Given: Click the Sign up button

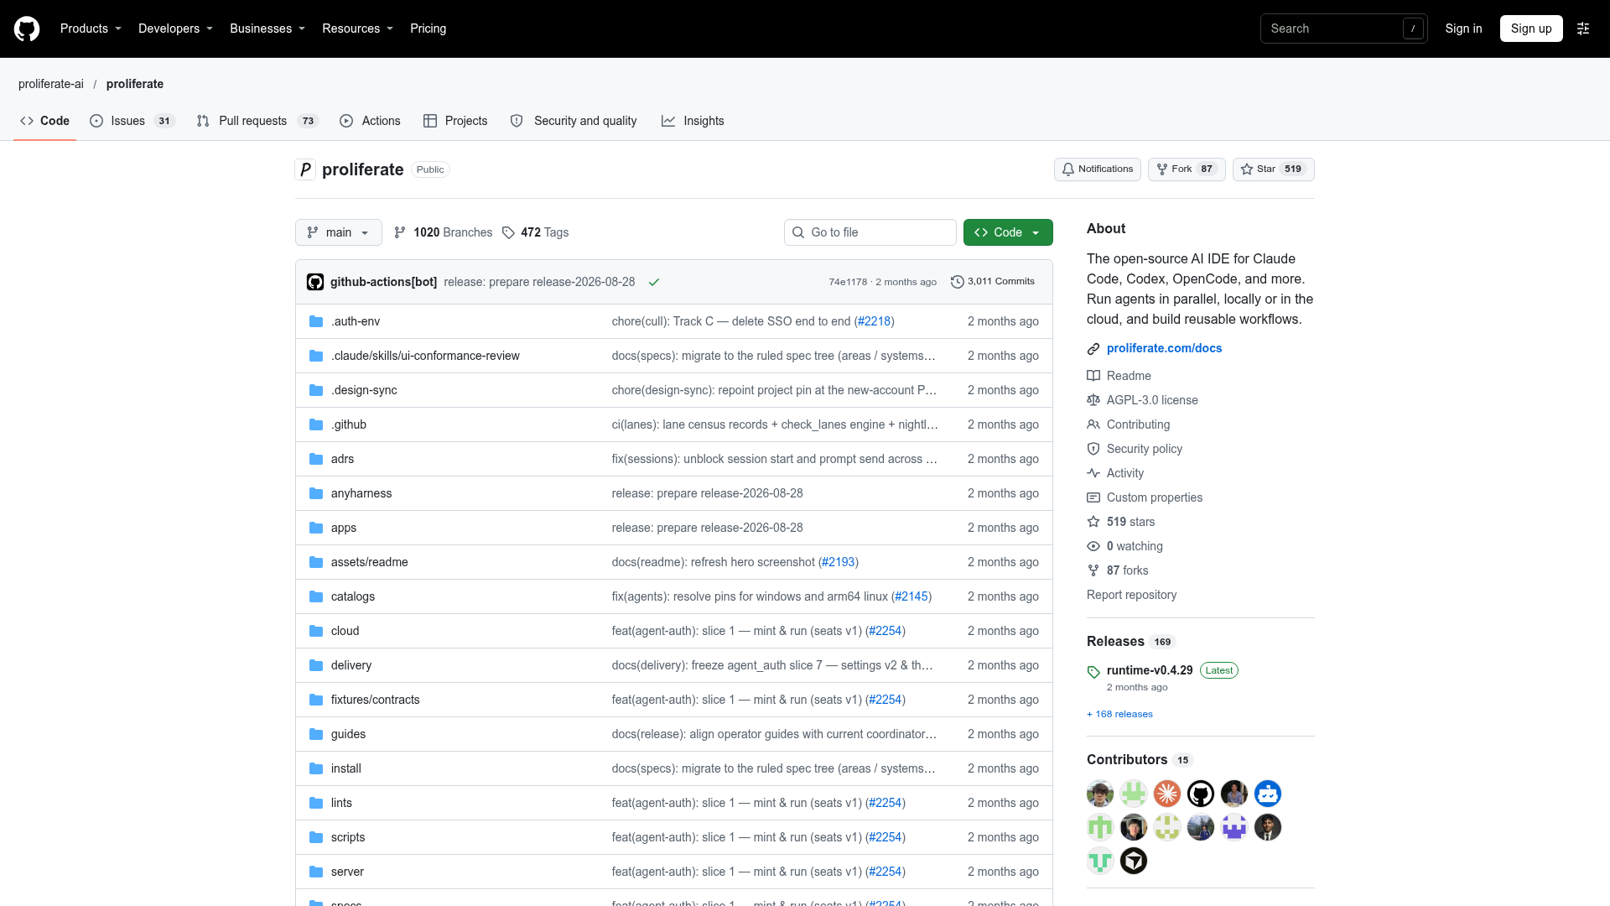Looking at the screenshot, I should 1531,29.
